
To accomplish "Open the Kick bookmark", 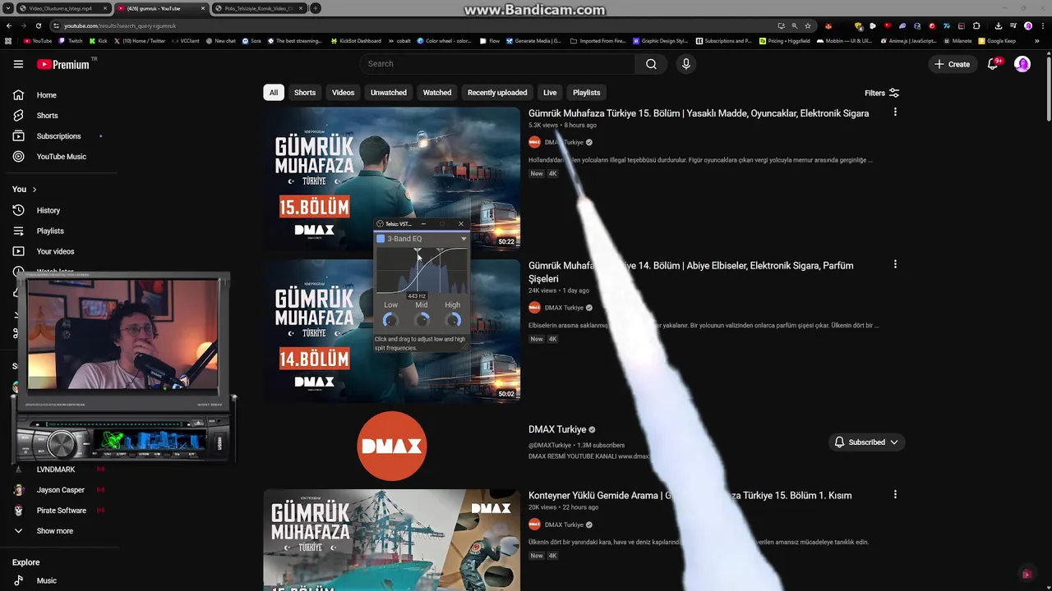I will coord(99,41).
